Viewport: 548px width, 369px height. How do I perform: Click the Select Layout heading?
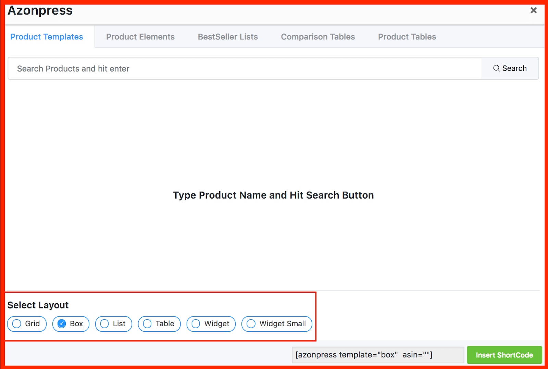38,305
